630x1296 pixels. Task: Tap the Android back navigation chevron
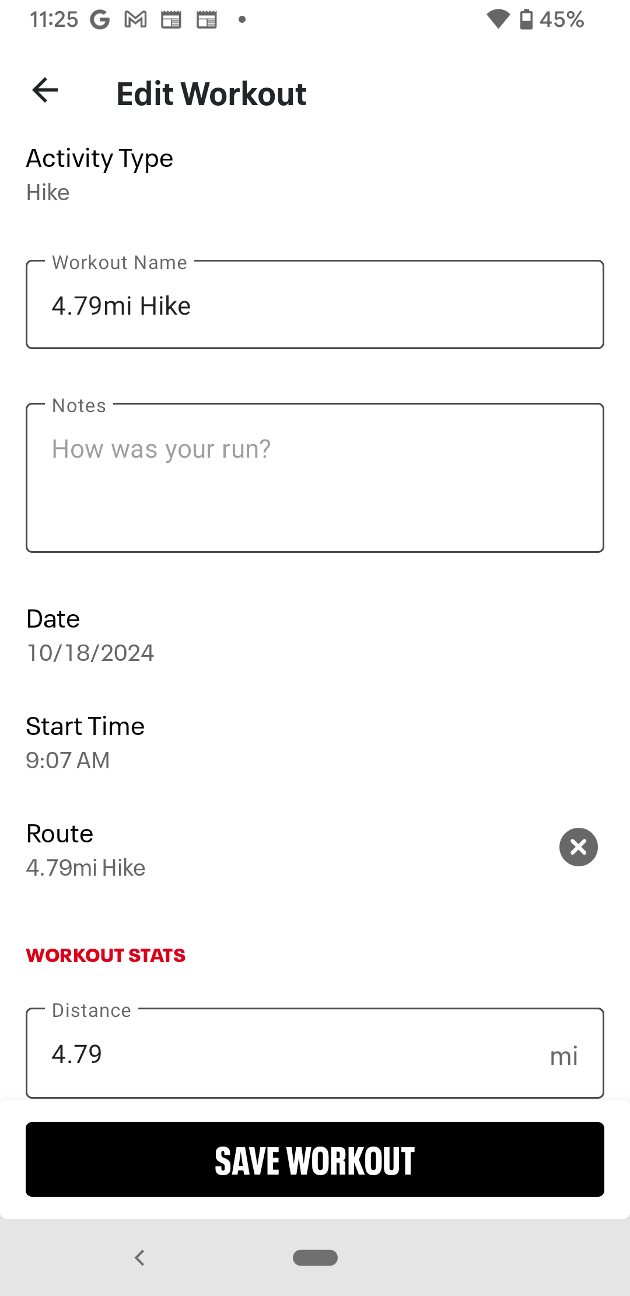pos(139,1257)
